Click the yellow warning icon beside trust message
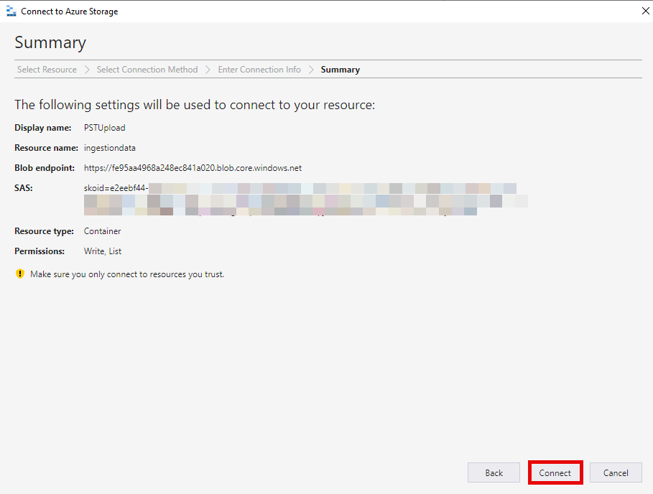Image resolution: width=653 pixels, height=494 pixels. 20,274
